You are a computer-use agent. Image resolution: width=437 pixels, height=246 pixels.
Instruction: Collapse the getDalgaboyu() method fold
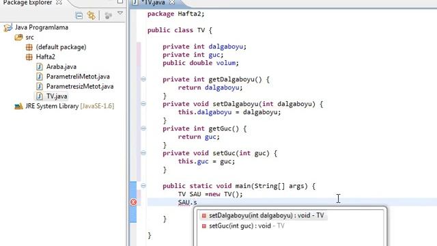(x=143, y=79)
